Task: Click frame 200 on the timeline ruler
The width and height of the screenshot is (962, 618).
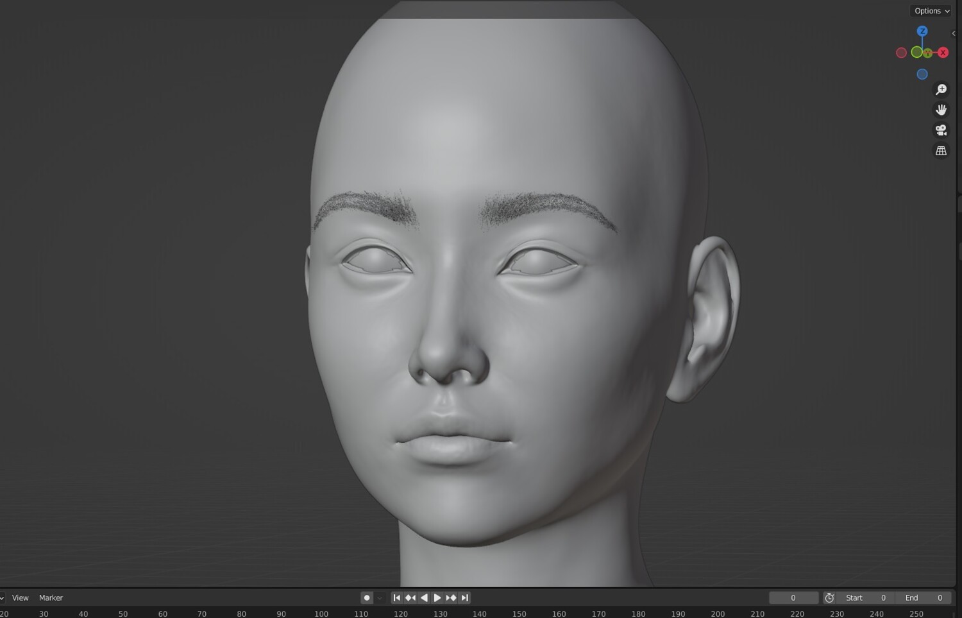Action: pyautogui.click(x=718, y=614)
